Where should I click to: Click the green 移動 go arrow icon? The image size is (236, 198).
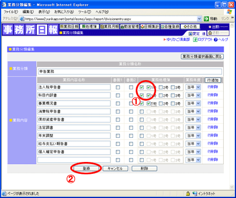pyautogui.click(x=206, y=19)
